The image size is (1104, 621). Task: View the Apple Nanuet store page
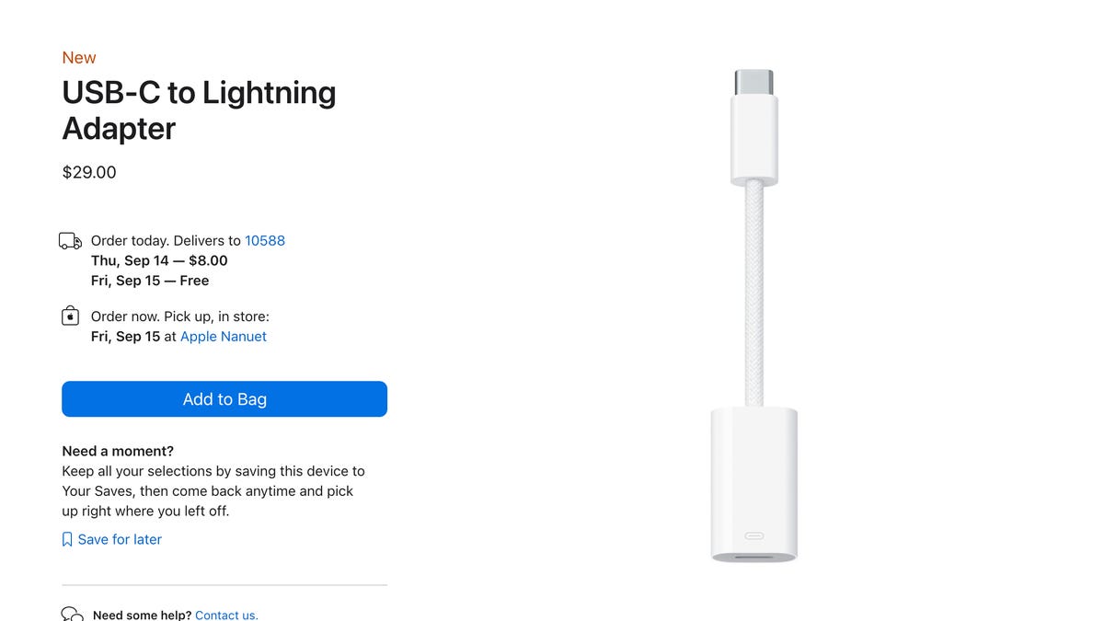click(x=223, y=336)
